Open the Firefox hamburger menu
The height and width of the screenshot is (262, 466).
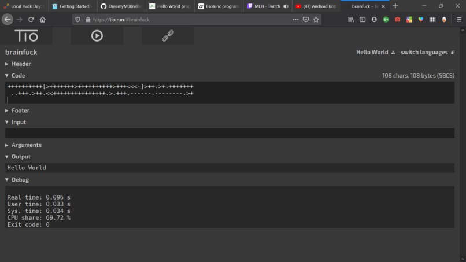tap(459, 19)
